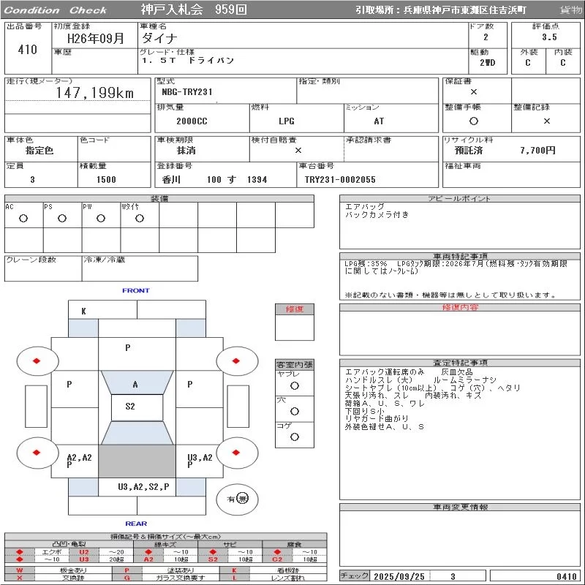The width and height of the screenshot is (585, 585).
Task: Click the chassis number TRY231-0002055
Action: pyautogui.click(x=340, y=179)
